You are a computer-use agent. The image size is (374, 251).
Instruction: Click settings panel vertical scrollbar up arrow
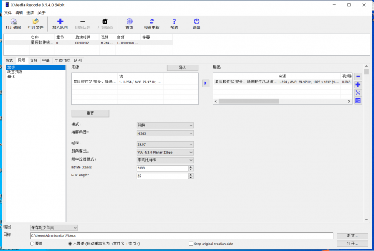pyautogui.click(x=367, y=66)
